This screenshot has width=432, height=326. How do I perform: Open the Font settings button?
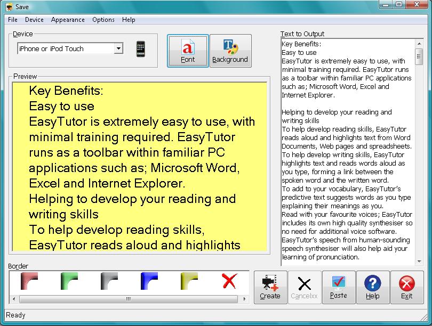188,51
